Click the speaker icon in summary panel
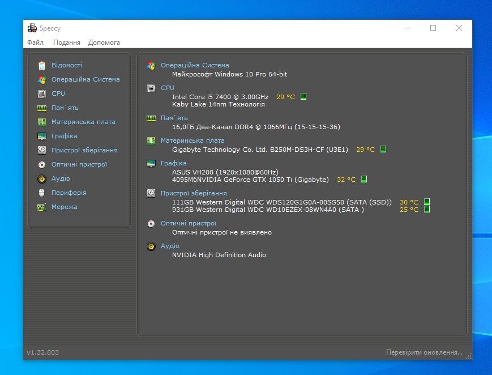Screen dimensions: 492x375 [151, 246]
